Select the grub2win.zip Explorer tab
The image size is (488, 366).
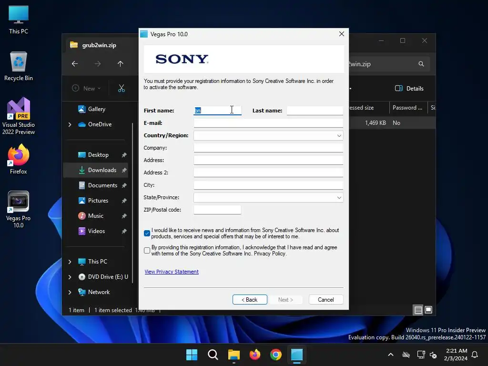tap(99, 45)
